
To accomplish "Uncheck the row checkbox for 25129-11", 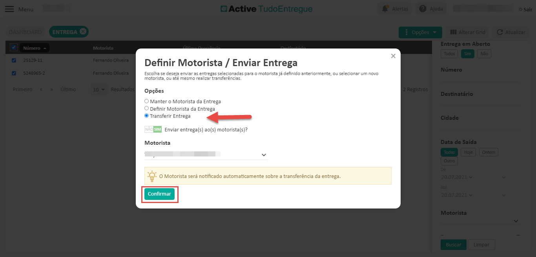I will point(14,61).
